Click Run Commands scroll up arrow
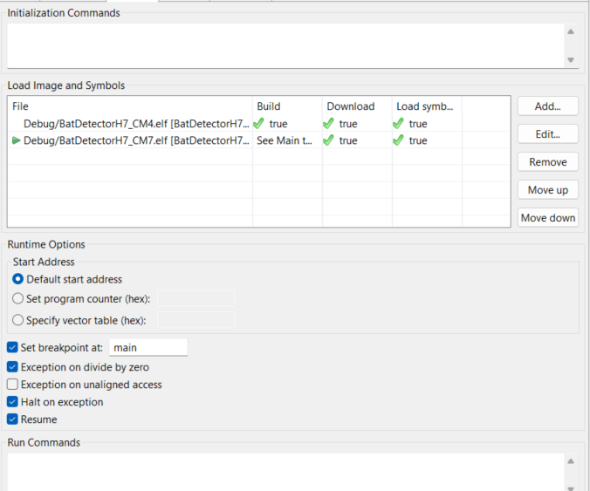Image resolution: width=590 pixels, height=491 pixels. pyautogui.click(x=571, y=461)
